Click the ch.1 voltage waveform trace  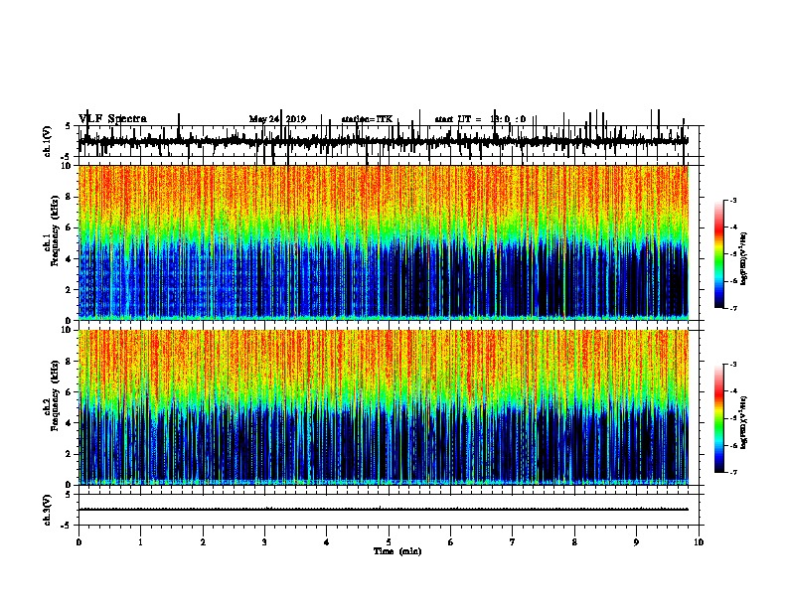[x=383, y=142]
